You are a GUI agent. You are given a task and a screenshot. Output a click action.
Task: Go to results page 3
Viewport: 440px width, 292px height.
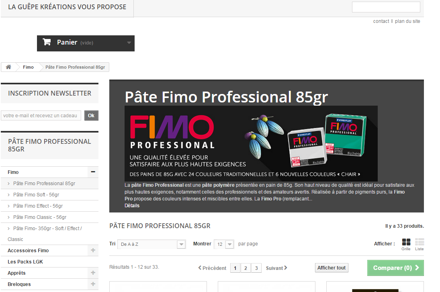[x=256, y=268]
